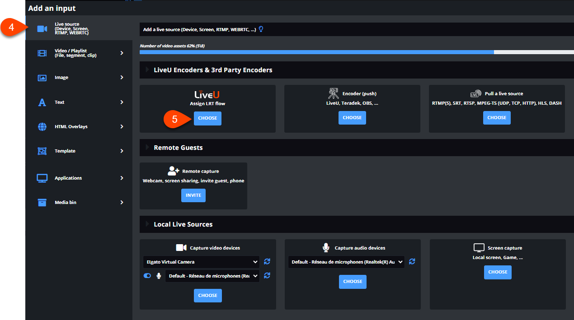Open the Elgato Virtual Camera dropdown
The width and height of the screenshot is (574, 320).
(x=201, y=261)
